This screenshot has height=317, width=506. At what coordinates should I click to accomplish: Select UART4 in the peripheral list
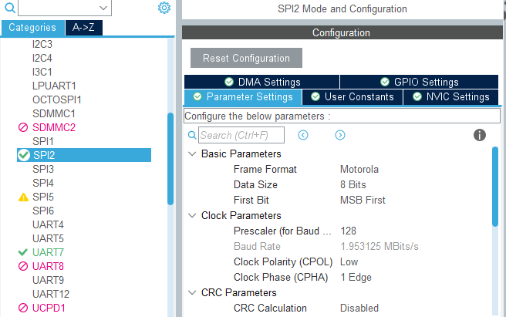click(48, 224)
